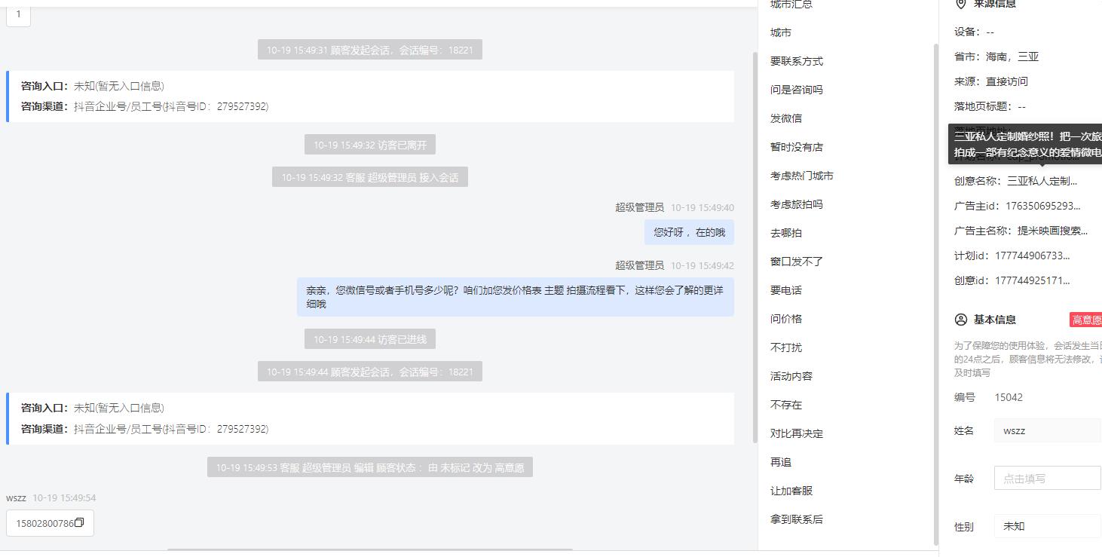Click the 年龄 field labeled 点击填写
This screenshot has height=557, width=1102.
tap(1048, 478)
